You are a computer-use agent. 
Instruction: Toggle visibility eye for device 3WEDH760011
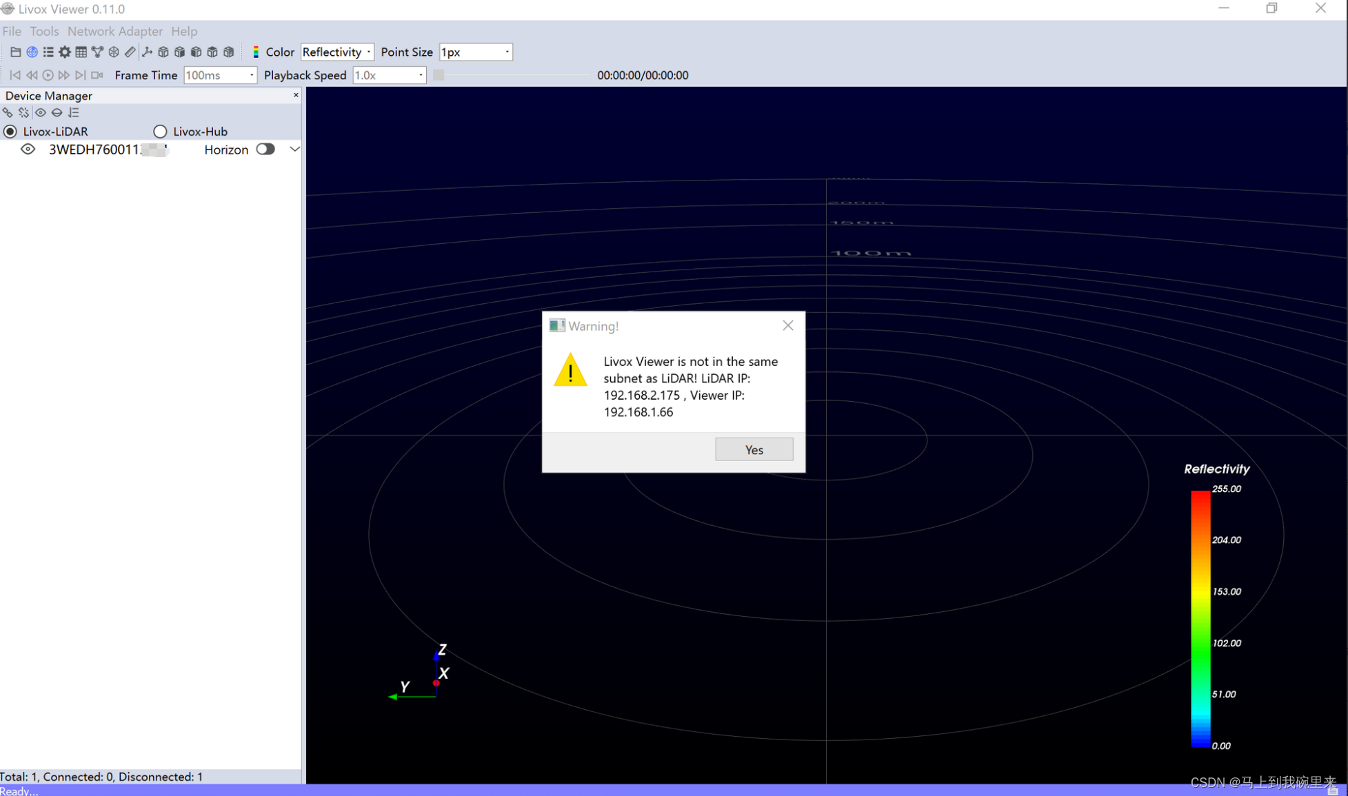point(28,150)
